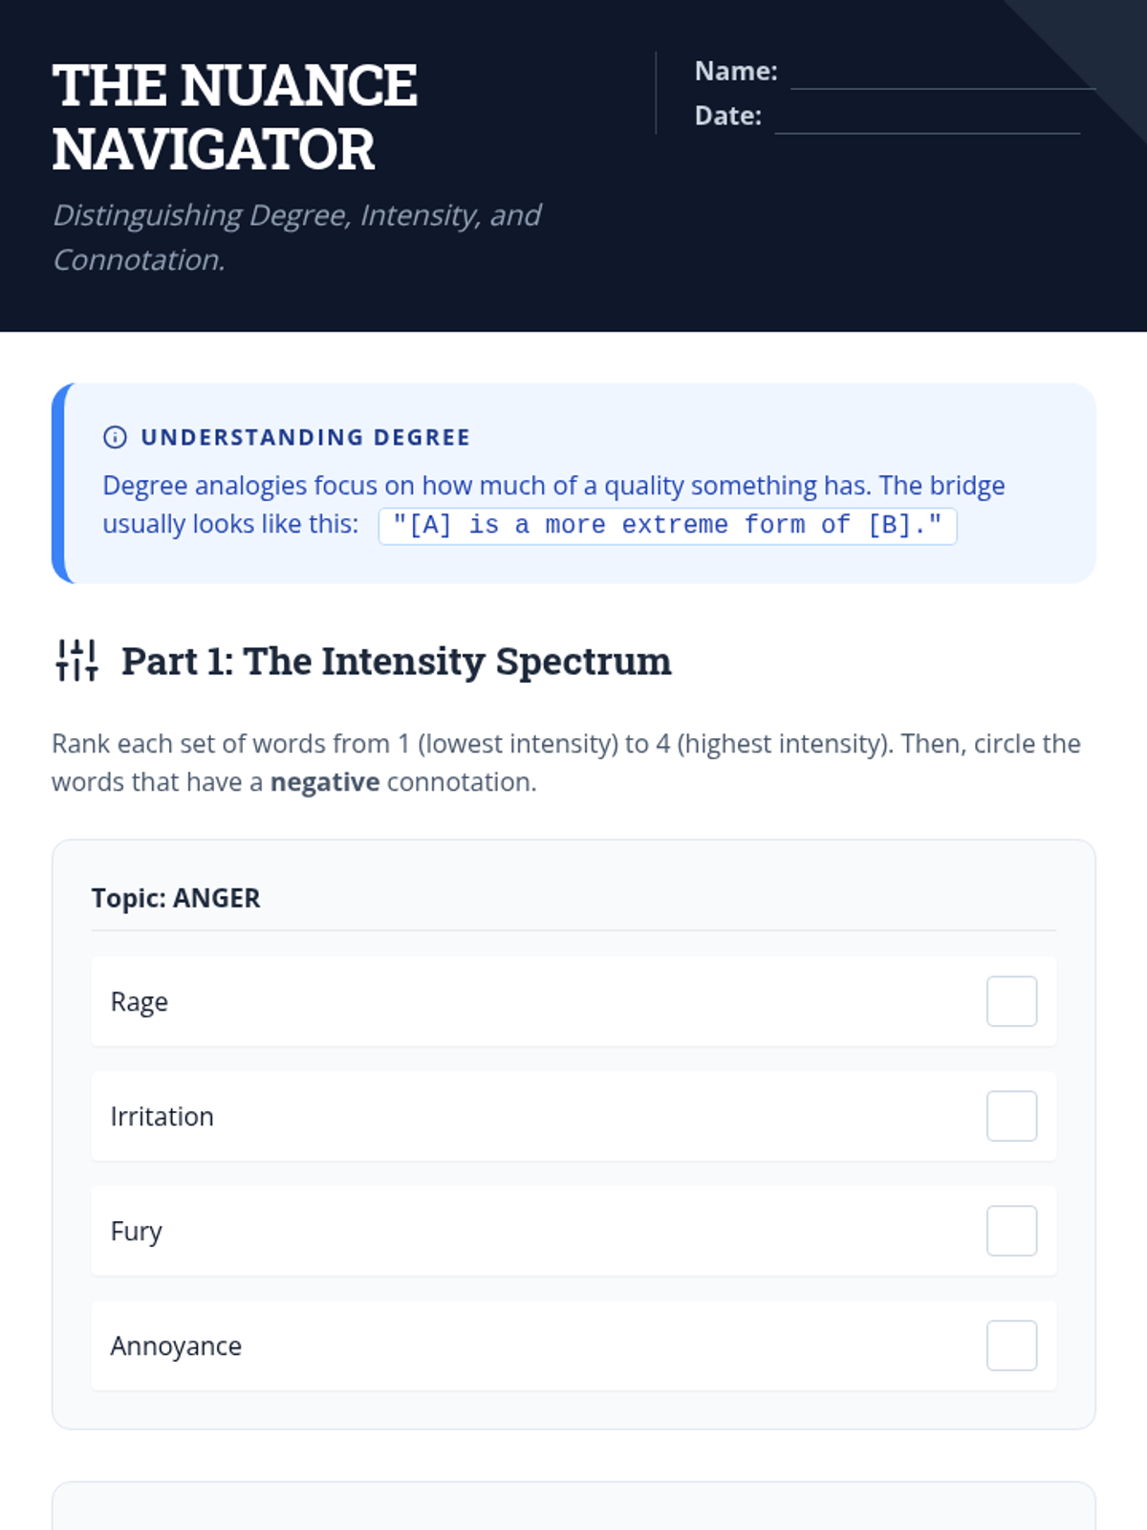Screen dimensions: 1147x1530
Task: Click the Date input line
Action: [926, 119]
